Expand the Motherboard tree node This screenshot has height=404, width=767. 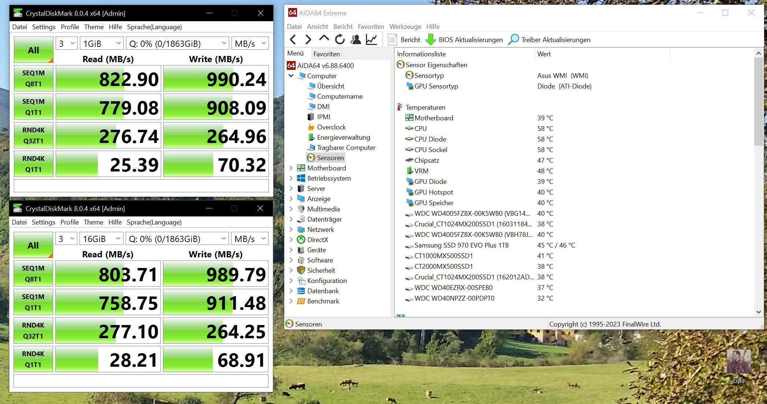291,168
